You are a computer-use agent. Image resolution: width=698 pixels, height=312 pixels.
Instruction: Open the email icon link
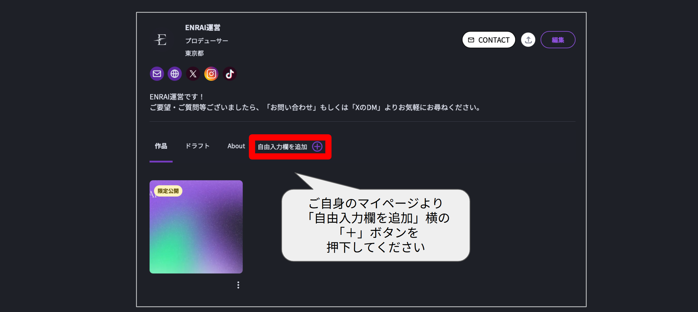pos(157,74)
